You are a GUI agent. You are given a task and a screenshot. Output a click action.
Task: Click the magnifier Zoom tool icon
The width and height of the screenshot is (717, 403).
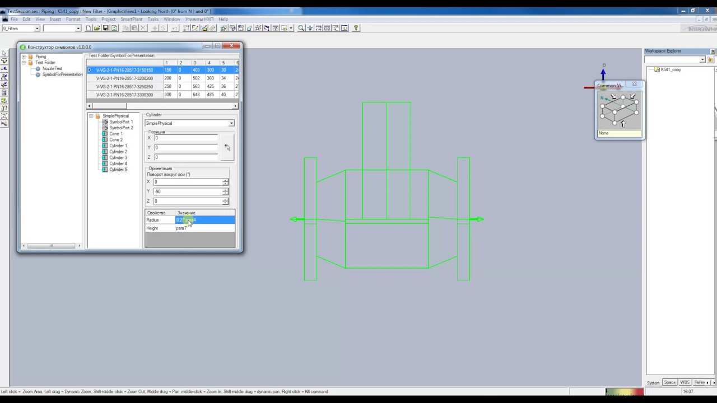(301, 28)
